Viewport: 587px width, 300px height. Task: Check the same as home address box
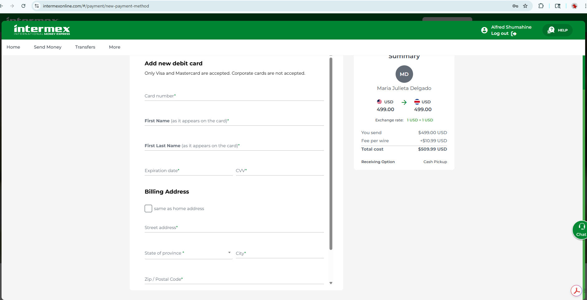pos(148,209)
